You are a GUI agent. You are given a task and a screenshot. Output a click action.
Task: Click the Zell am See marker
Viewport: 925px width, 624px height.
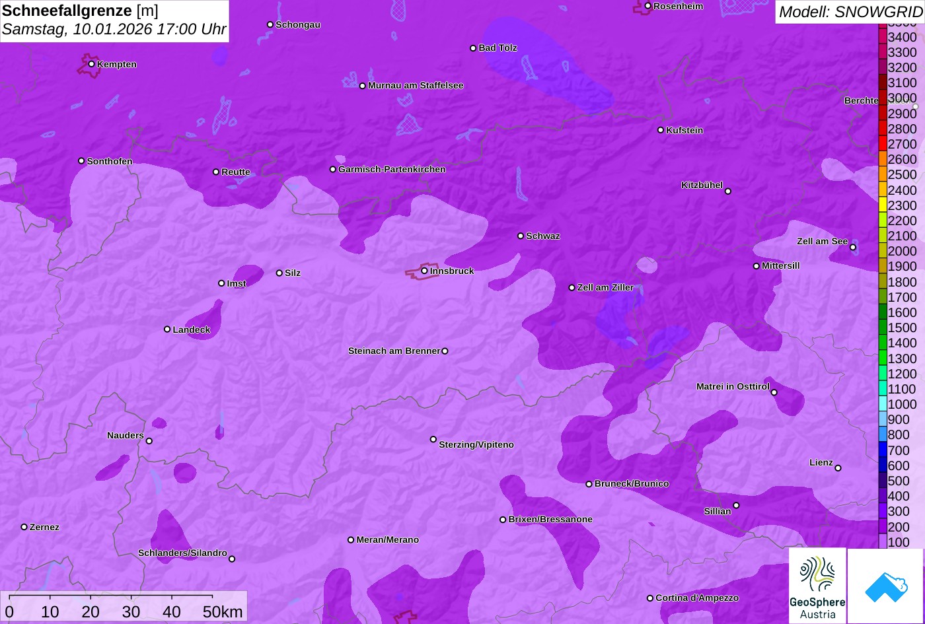pyautogui.click(x=853, y=248)
